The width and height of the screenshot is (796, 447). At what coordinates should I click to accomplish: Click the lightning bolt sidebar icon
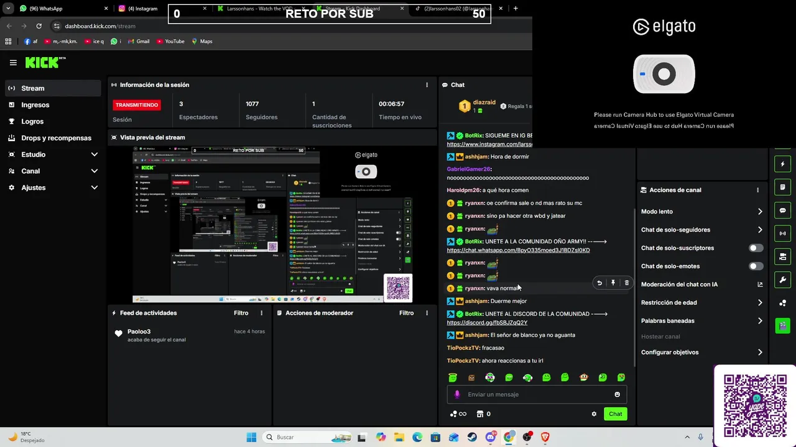point(782,165)
